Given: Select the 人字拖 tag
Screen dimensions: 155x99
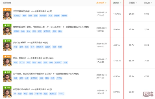Looking at the screenshot, I should tap(59, 78).
